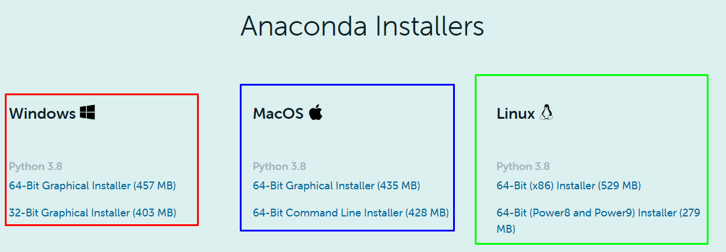This screenshot has width=726, height=252.
Task: Click the Apple logo icon
Action: pyautogui.click(x=316, y=113)
